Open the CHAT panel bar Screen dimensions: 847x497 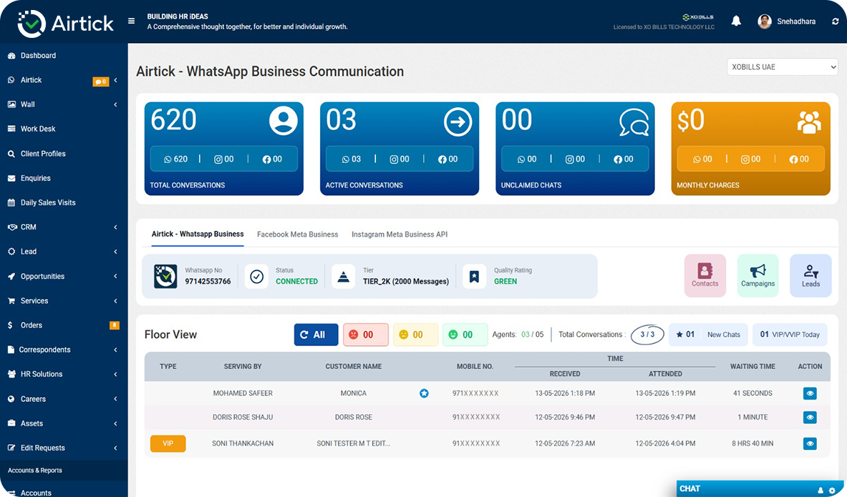(x=762, y=489)
